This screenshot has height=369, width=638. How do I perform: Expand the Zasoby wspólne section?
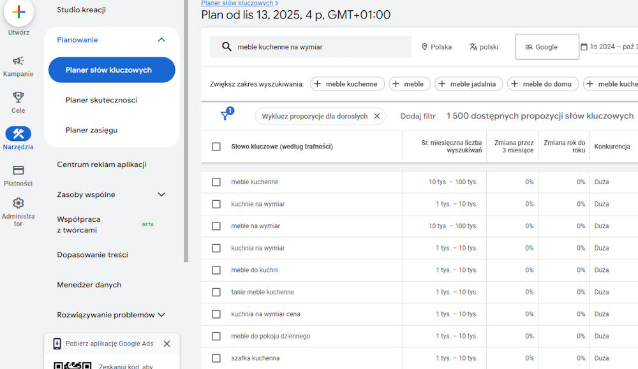coord(161,194)
